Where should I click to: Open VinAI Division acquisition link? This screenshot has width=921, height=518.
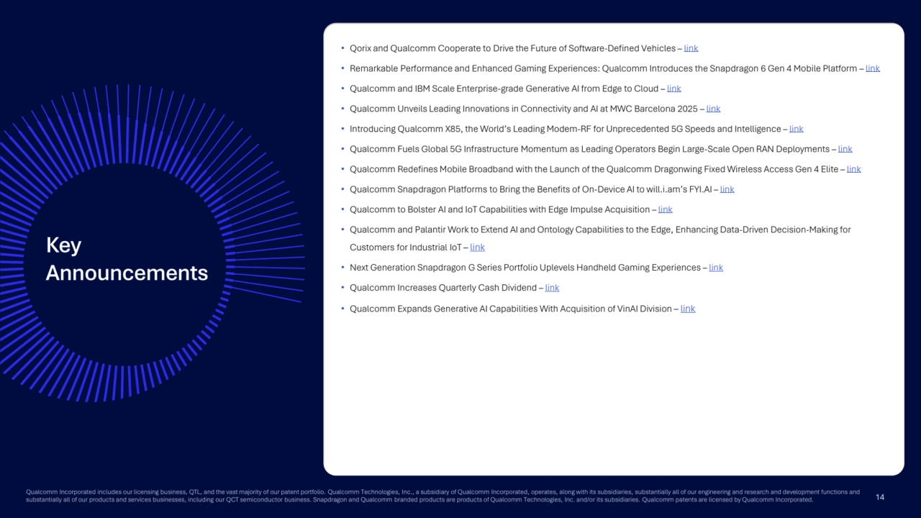click(x=688, y=309)
